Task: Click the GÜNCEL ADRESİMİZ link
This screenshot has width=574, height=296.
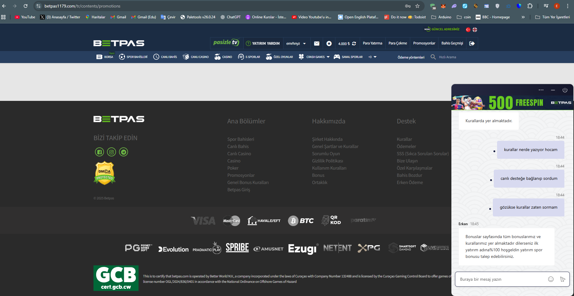Action: tap(442, 29)
